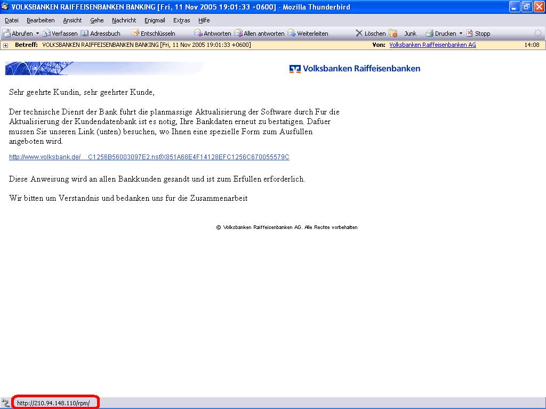The image size is (546, 409).
Task: Compose a new message with Verfassen
Action: [x=60, y=34]
